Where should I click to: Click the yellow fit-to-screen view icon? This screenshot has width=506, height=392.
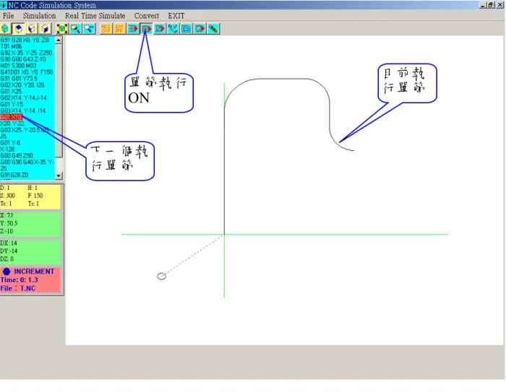coord(62,29)
